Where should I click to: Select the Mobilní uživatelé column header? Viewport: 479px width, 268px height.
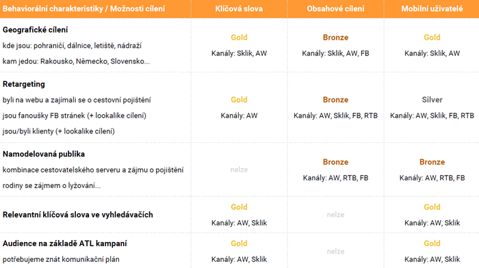coord(432,9)
